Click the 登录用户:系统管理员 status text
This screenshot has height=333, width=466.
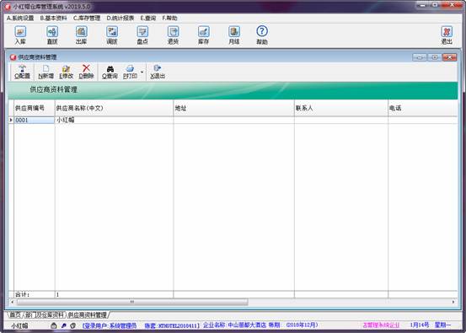click(110, 325)
